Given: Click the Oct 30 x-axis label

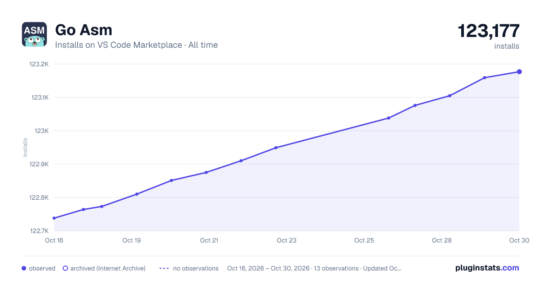Looking at the screenshot, I should [519, 240].
